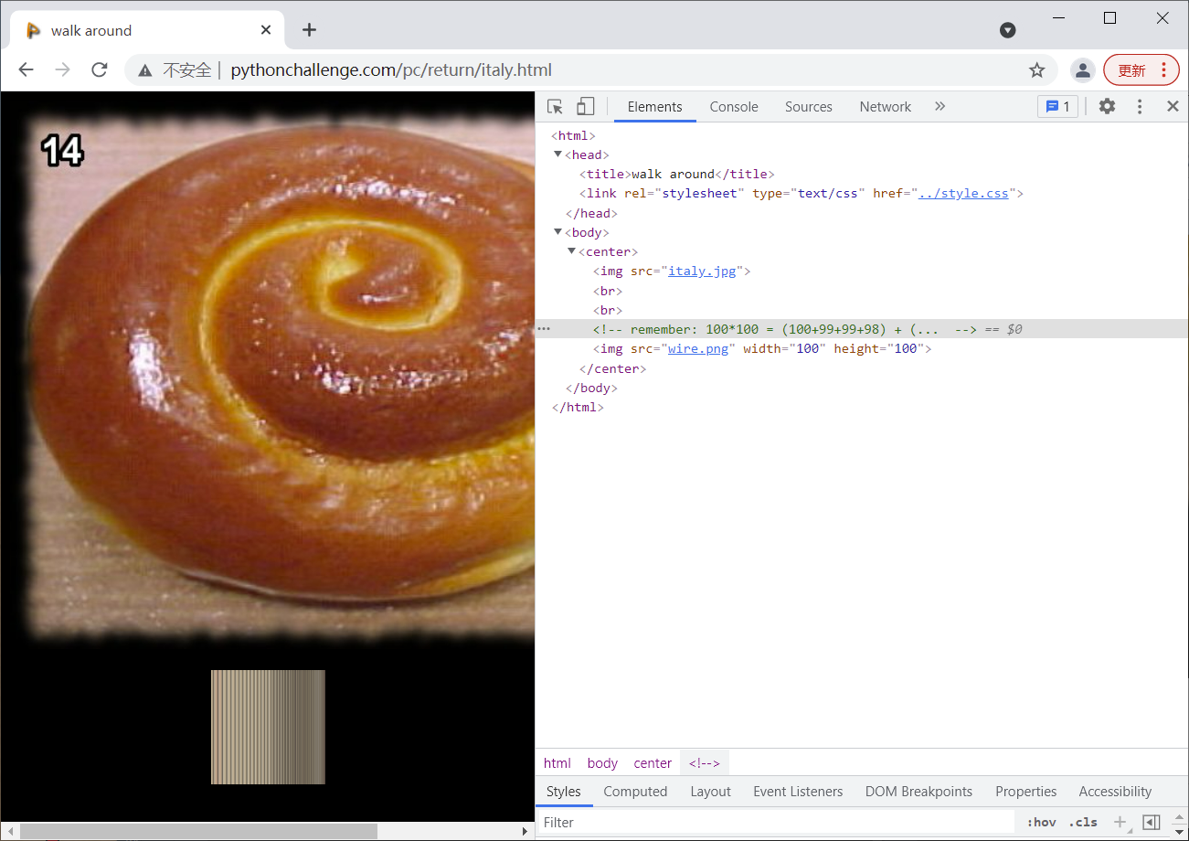Open the Event Listeners pane
The image size is (1189, 841).
pos(798,792)
